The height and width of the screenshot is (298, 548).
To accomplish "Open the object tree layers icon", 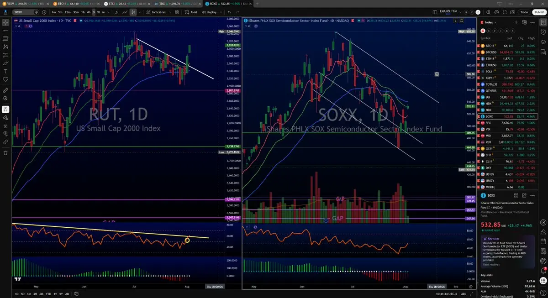I will click(x=543, y=42).
